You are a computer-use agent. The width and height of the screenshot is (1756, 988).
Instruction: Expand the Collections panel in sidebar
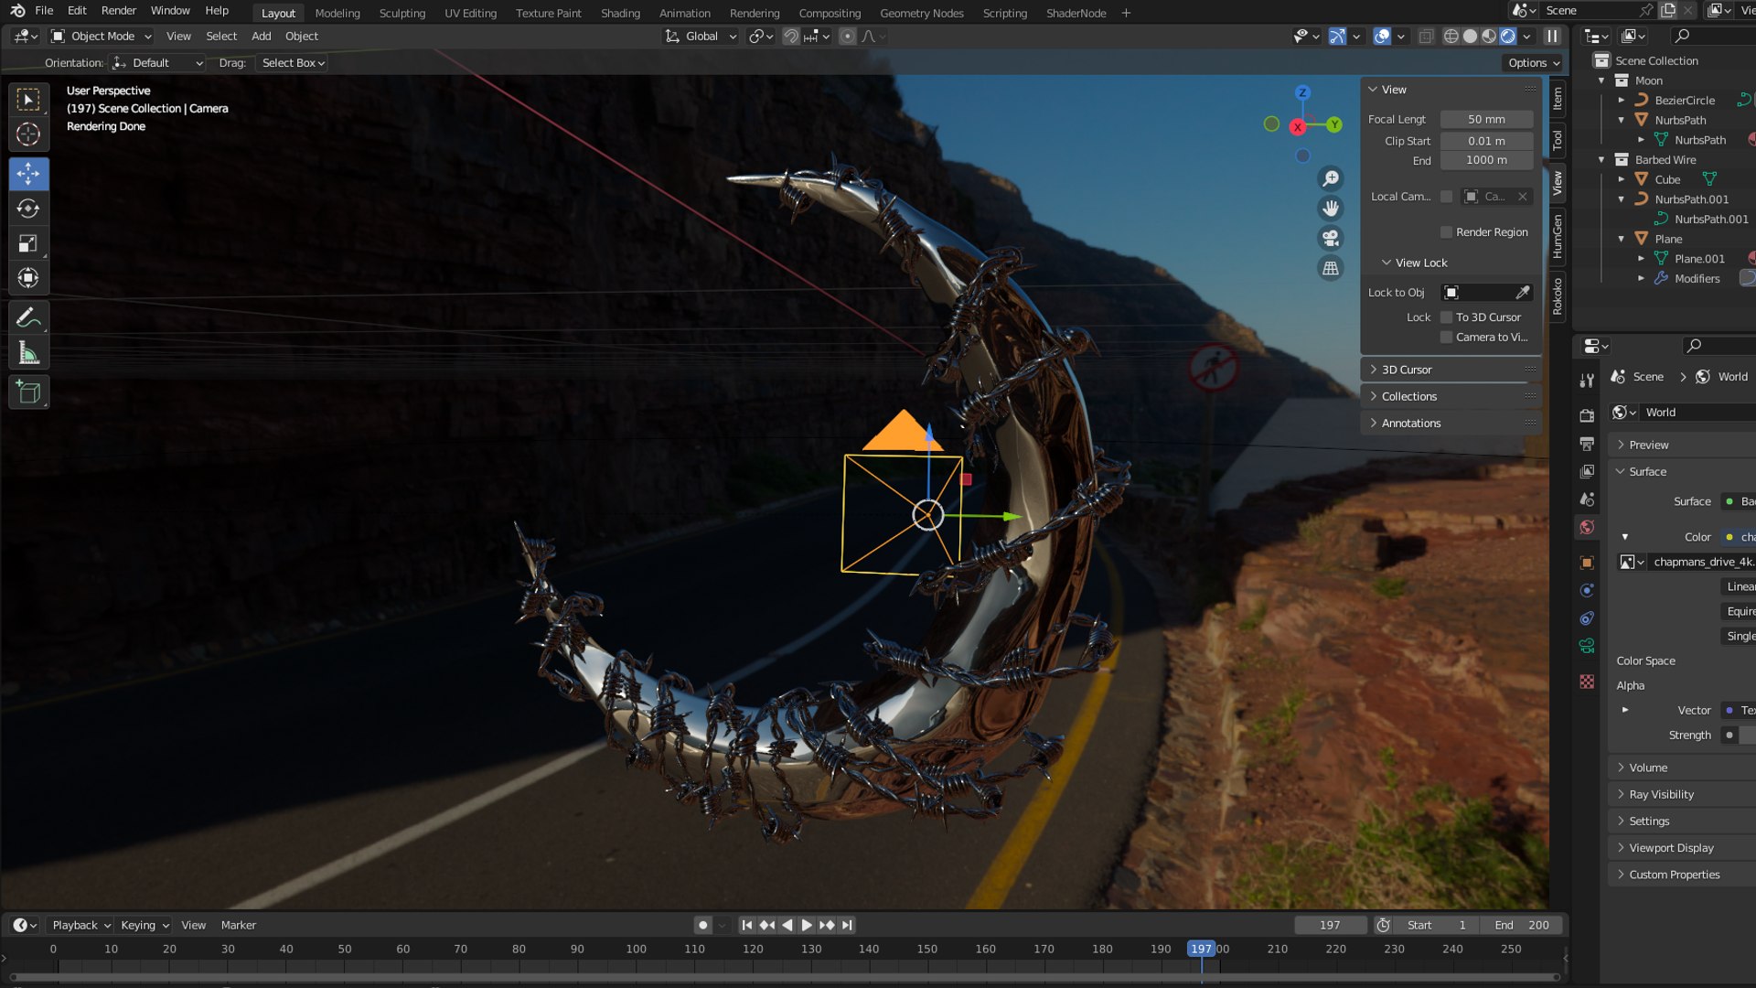coord(1408,396)
